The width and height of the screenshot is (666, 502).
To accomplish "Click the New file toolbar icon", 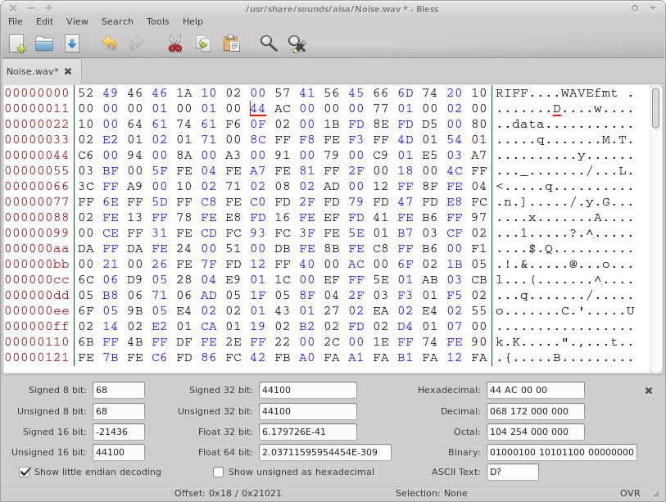I will point(17,43).
